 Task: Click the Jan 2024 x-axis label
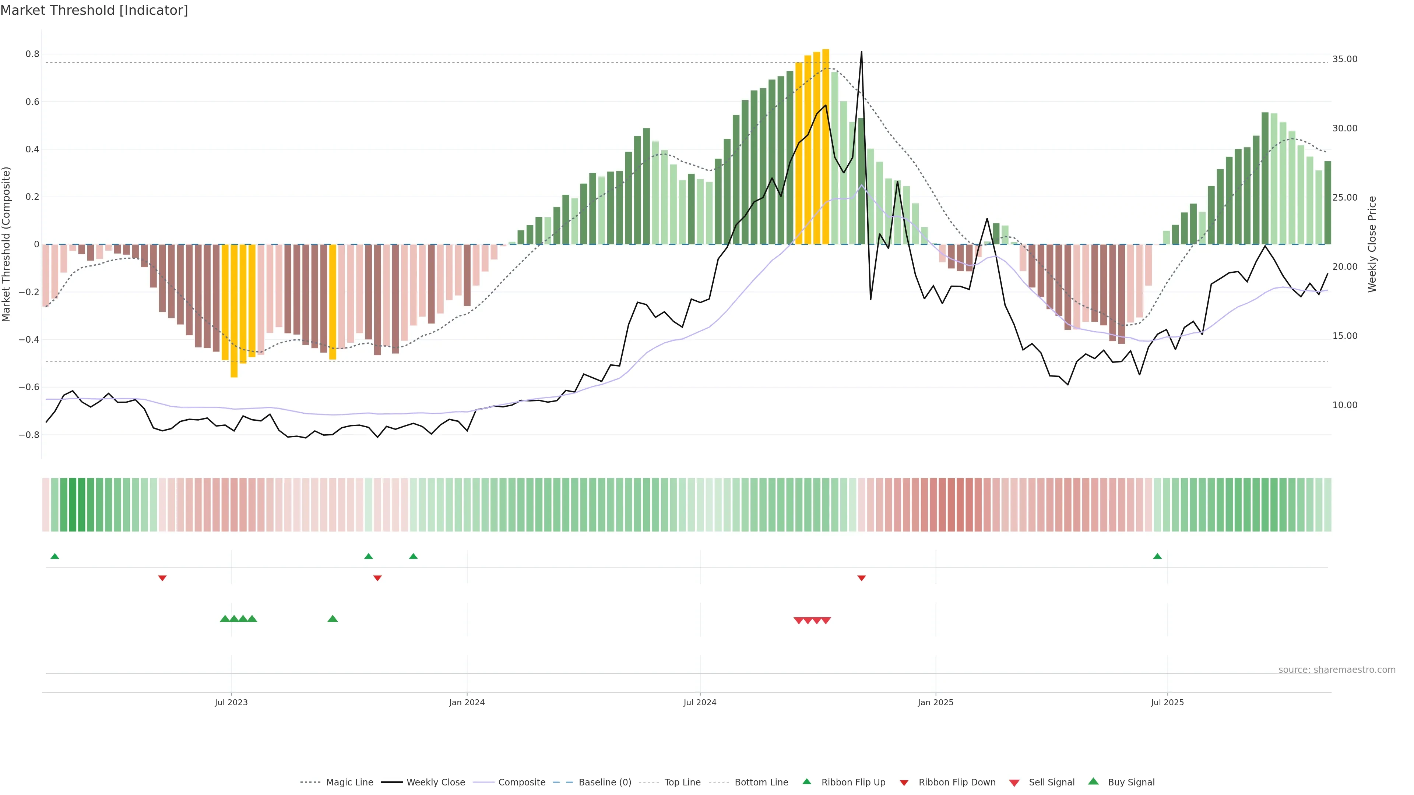coord(467,702)
